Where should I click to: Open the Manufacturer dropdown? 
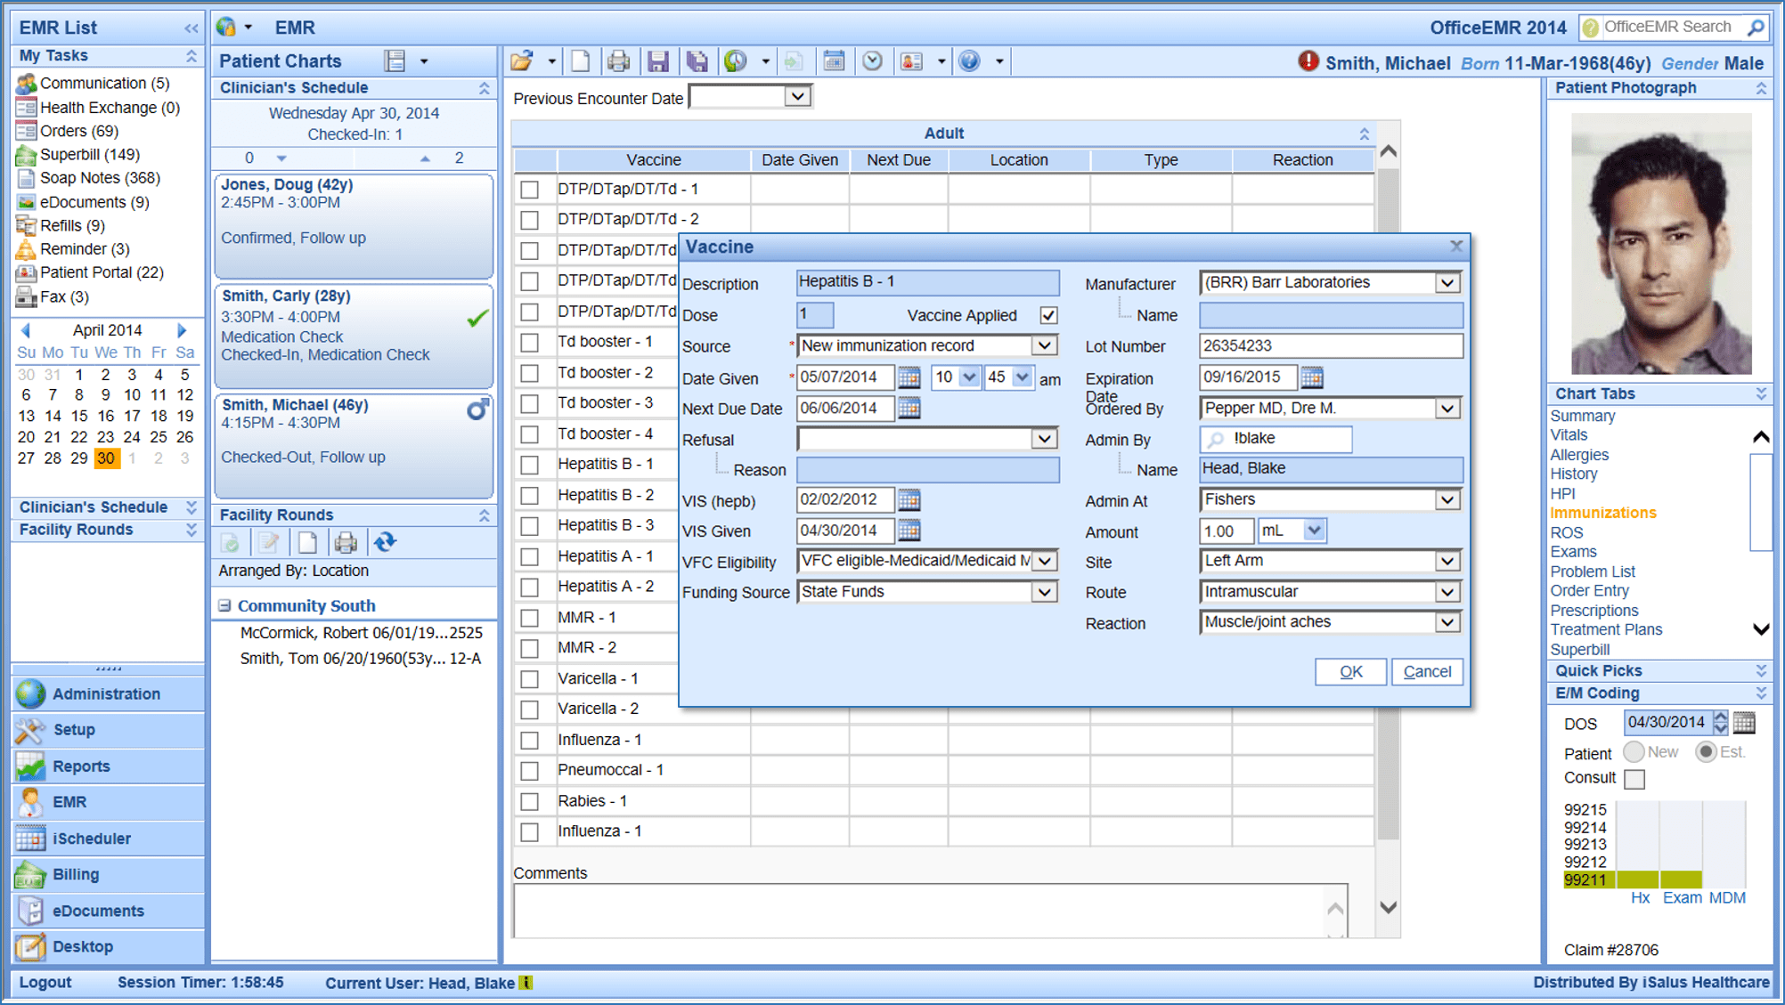1447,283
